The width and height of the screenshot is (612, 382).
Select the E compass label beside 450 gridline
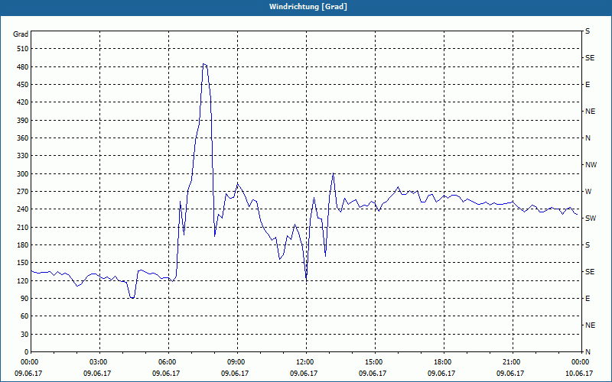pos(588,85)
